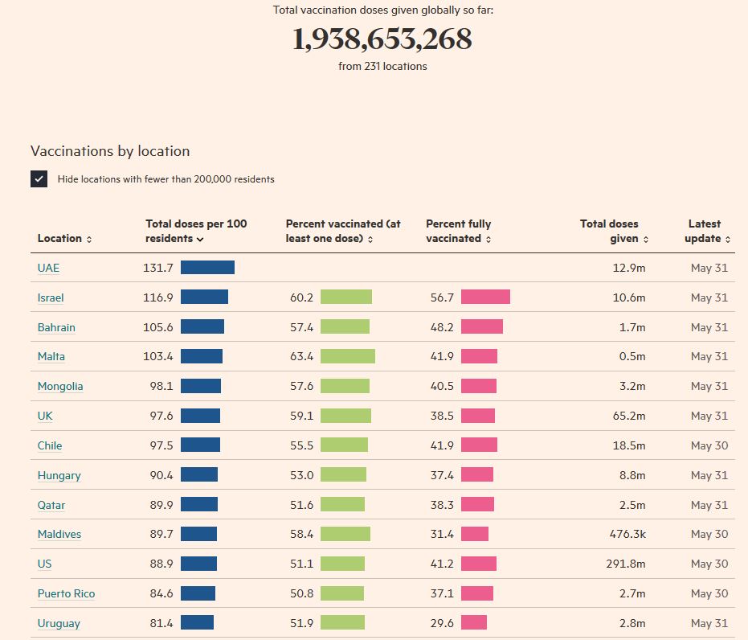Open the UK location link

45,416
